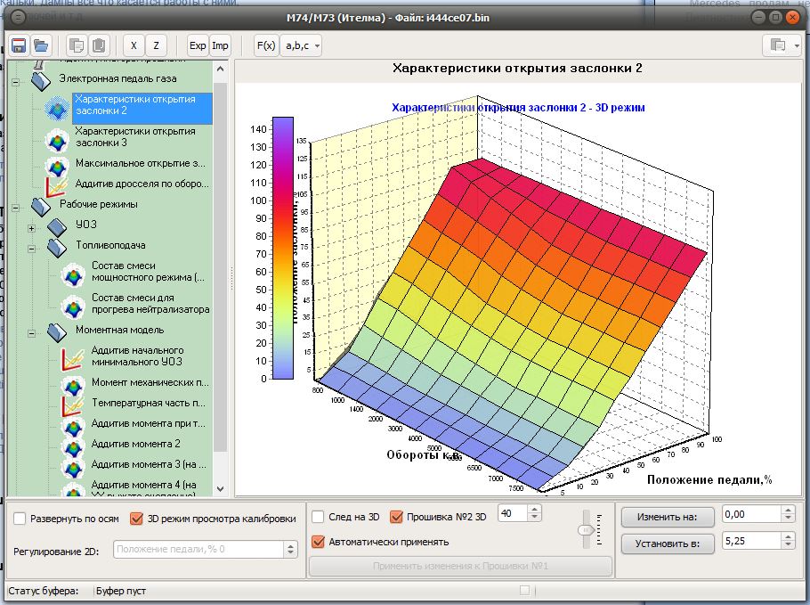
Task: Click the Copy icon in toolbar
Action: (77, 45)
